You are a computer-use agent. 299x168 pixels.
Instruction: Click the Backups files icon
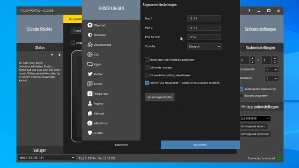coord(90,113)
